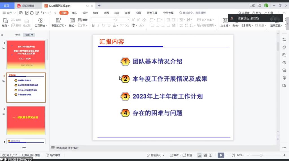289x161 pixels.
Task: Click the Strikethrough S icon
Action: [x=109, y=25]
